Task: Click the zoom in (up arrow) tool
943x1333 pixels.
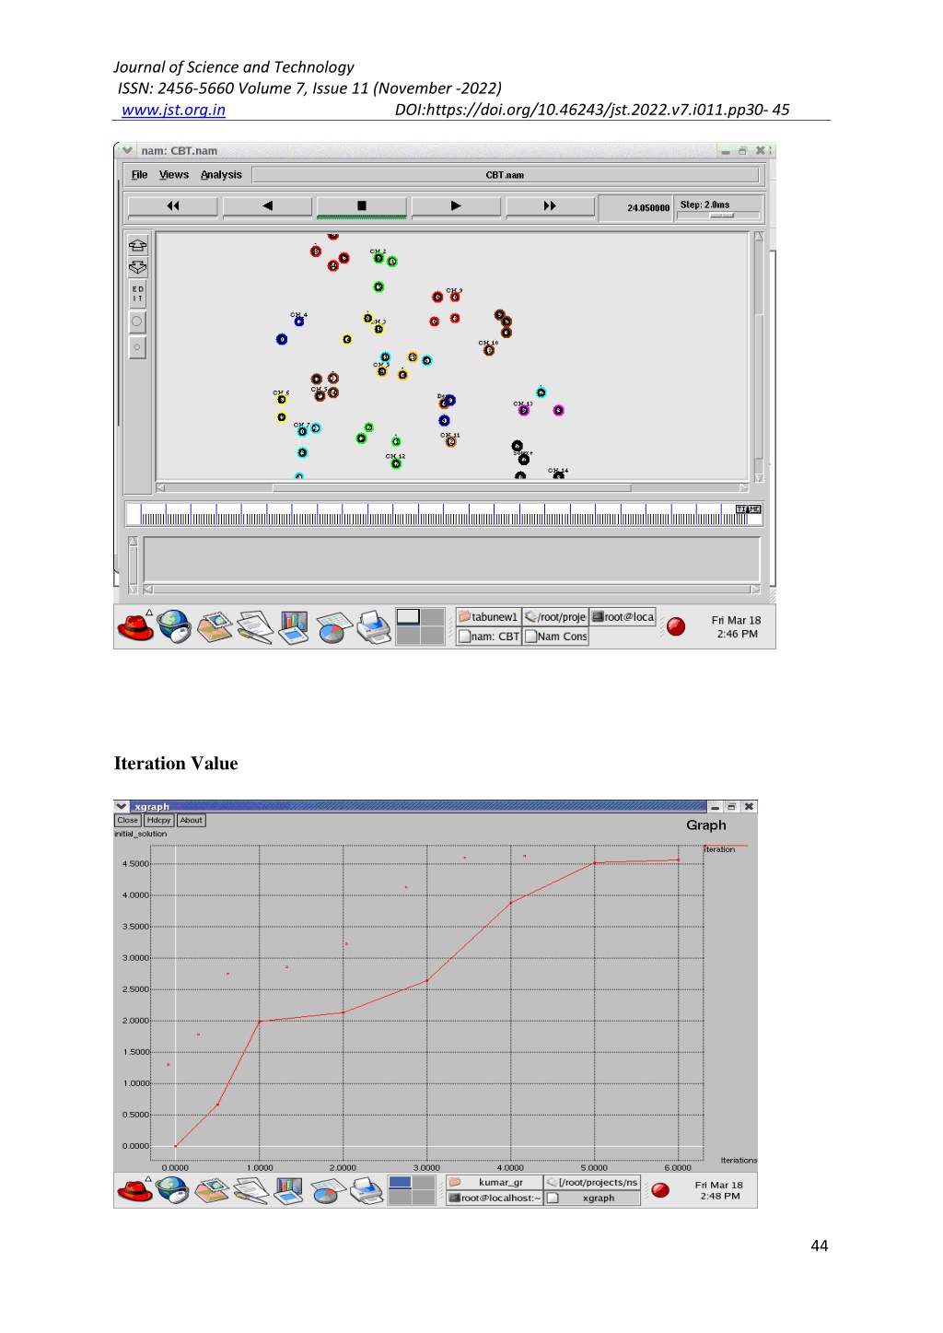Action: tap(137, 245)
